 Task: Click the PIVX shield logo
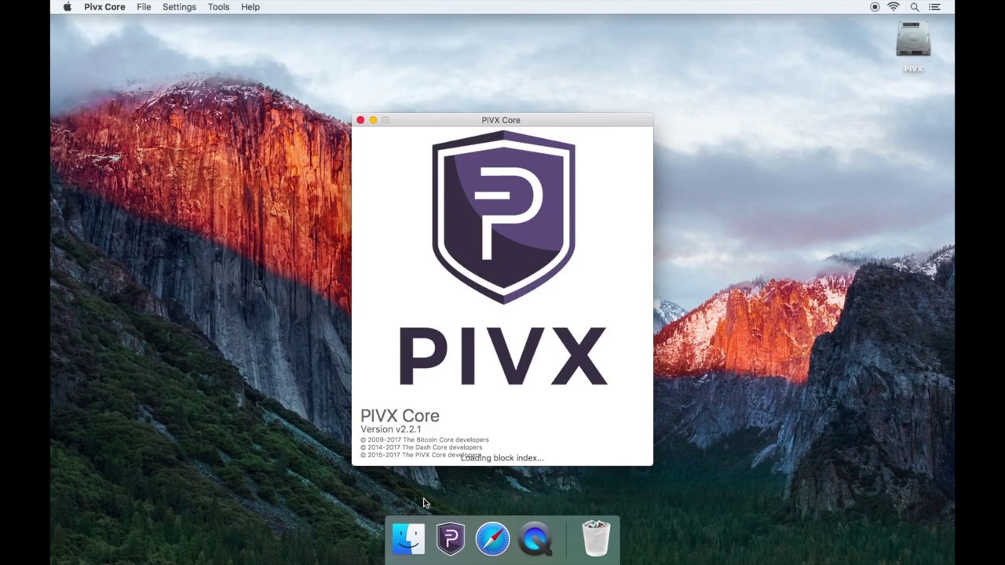[503, 217]
